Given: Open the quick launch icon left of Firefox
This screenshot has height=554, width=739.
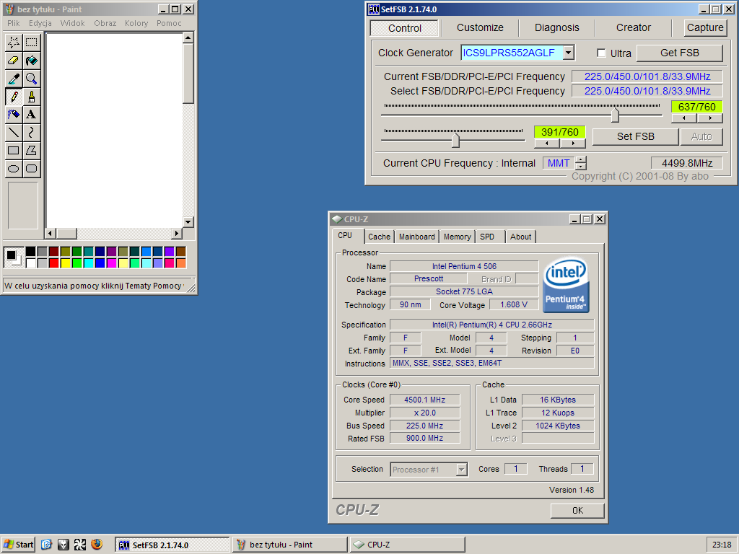Looking at the screenshot, I should [x=79, y=545].
